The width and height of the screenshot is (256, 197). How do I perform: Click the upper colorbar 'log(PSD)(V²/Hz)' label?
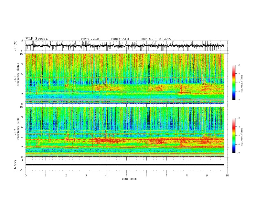(x=242, y=84)
